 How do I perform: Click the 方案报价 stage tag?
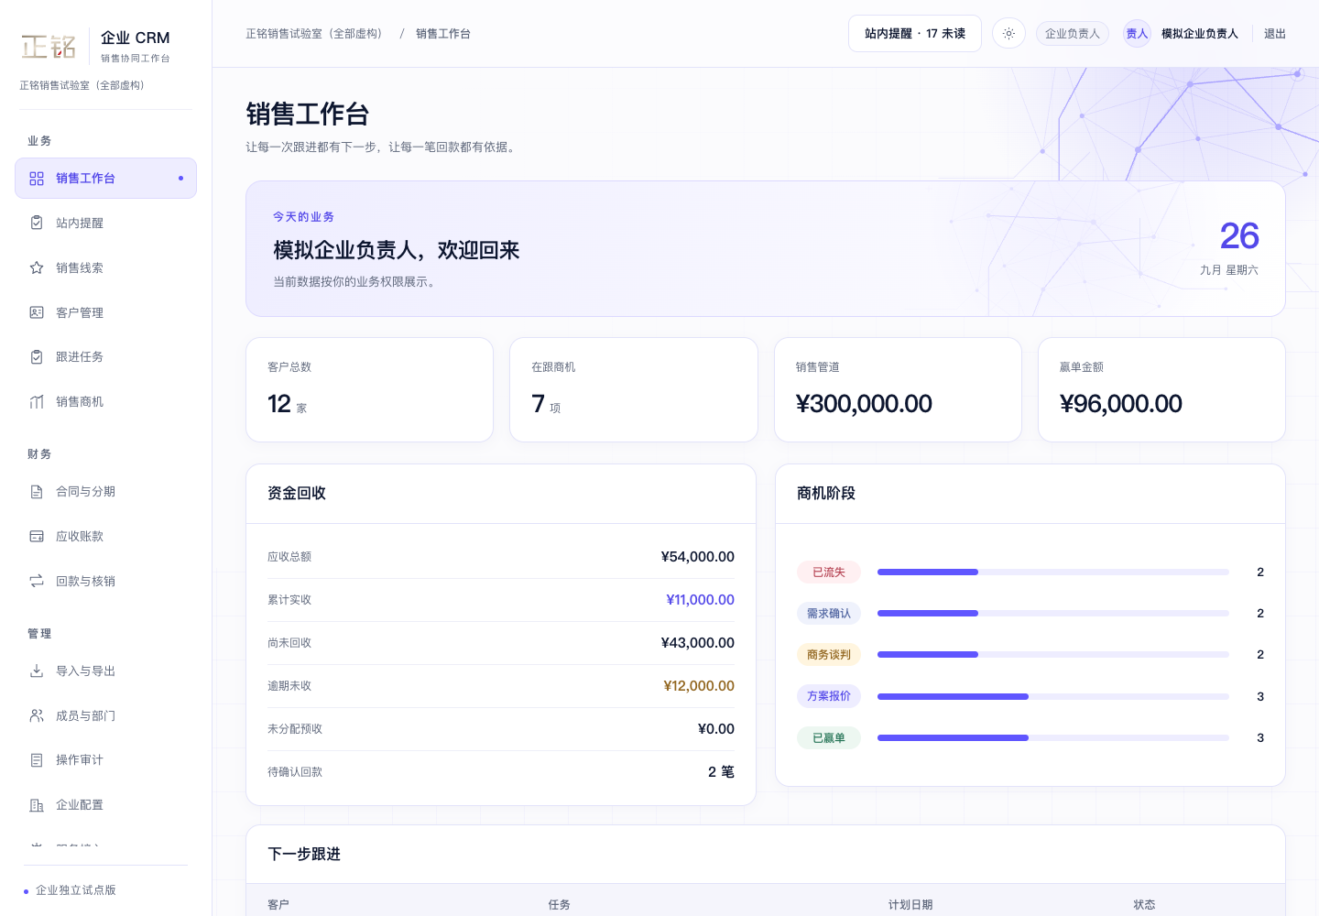(829, 696)
